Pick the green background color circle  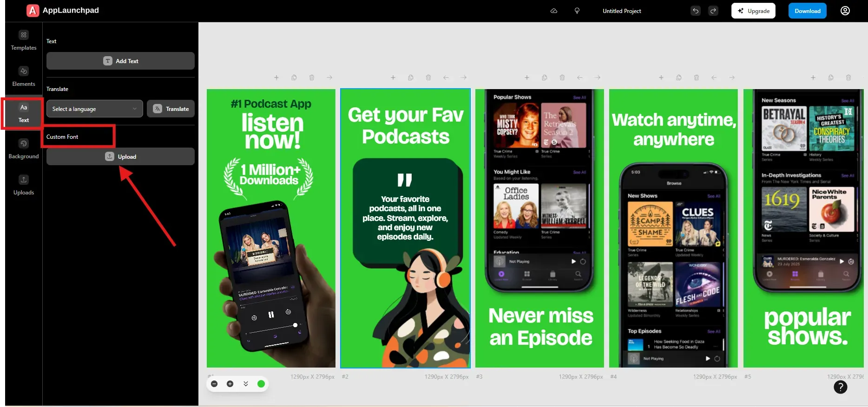point(261,384)
